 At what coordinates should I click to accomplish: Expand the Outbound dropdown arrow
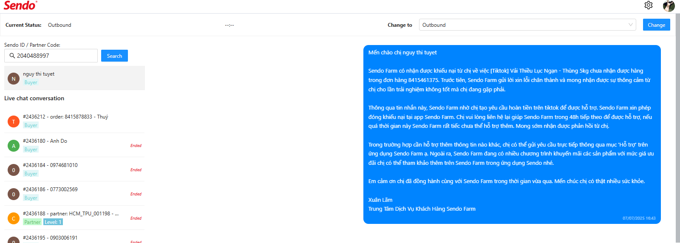click(631, 25)
